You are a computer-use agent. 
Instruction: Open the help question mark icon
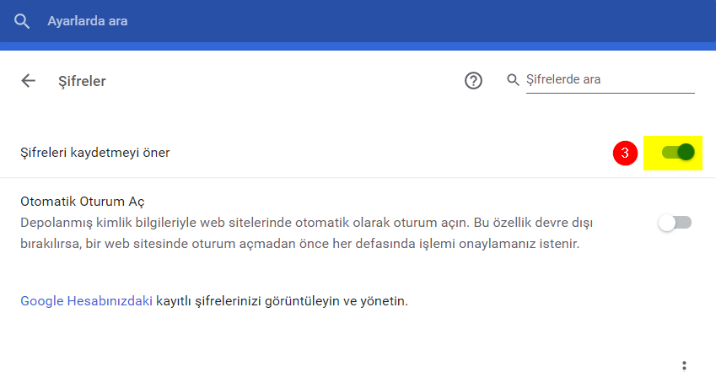pyautogui.click(x=474, y=81)
